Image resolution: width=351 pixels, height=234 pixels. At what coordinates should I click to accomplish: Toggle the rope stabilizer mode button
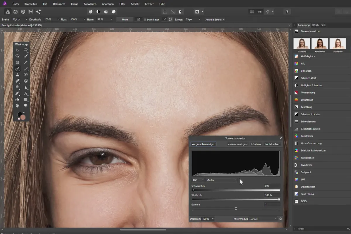(x=165, y=20)
